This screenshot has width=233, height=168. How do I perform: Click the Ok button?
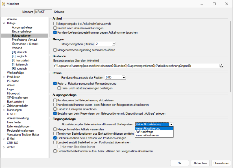(179, 163)
